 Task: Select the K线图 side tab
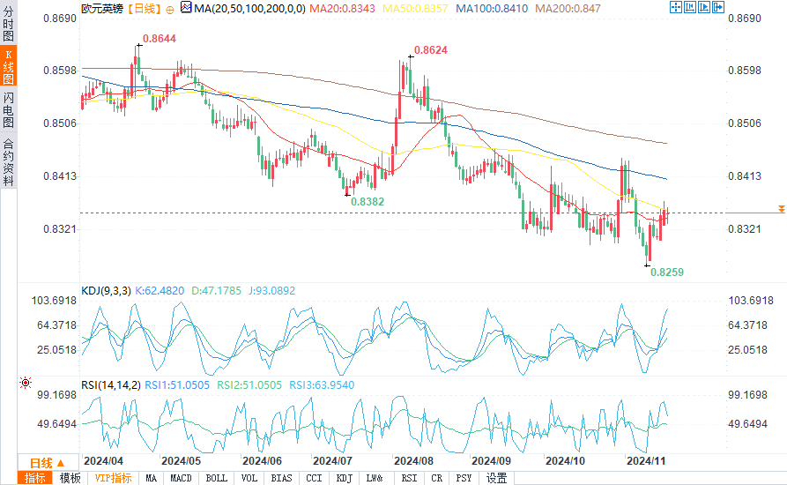pyautogui.click(x=8, y=66)
